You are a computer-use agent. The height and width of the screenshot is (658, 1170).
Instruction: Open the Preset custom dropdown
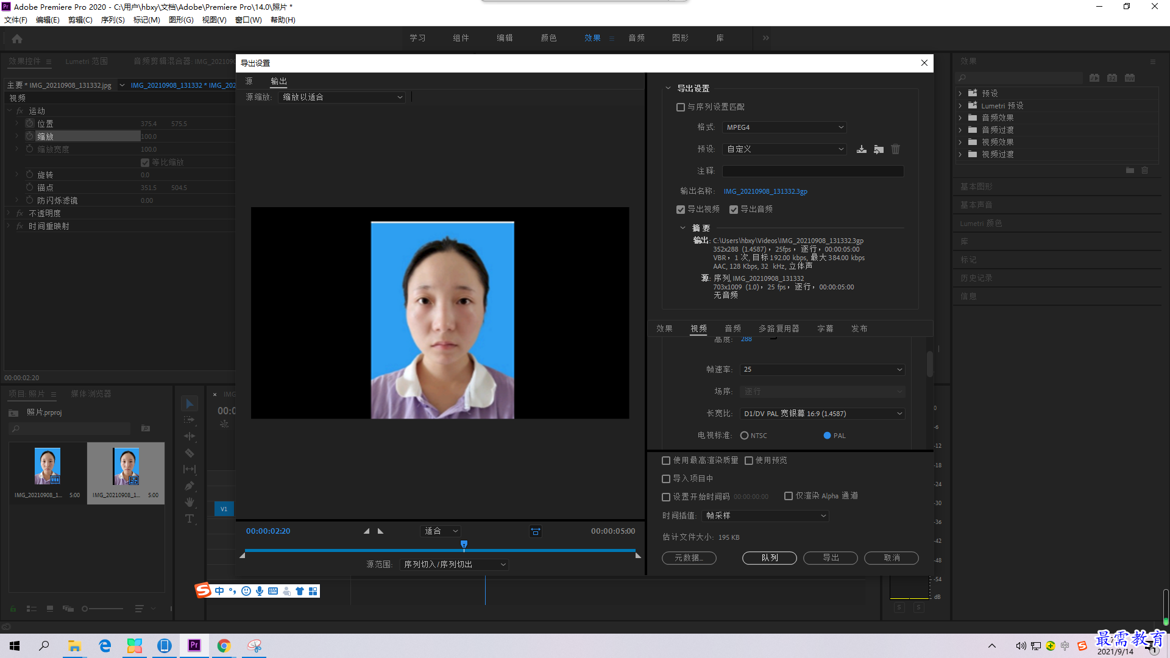click(784, 149)
